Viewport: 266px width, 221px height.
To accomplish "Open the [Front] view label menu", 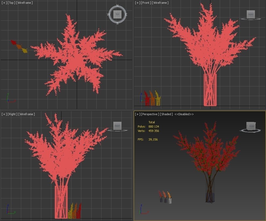I will pyautogui.click(x=146, y=3).
